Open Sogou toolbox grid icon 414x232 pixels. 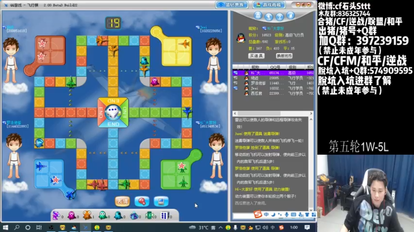click(314, 214)
